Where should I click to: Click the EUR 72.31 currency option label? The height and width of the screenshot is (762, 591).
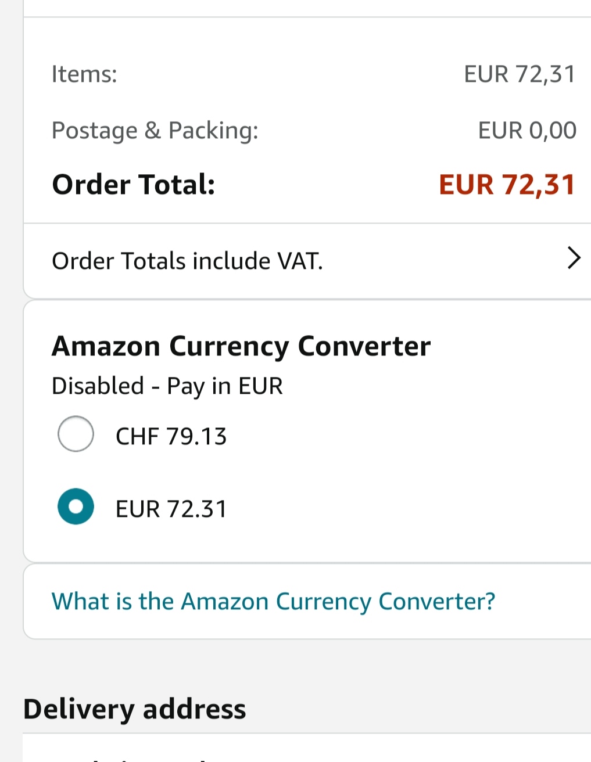pos(171,509)
